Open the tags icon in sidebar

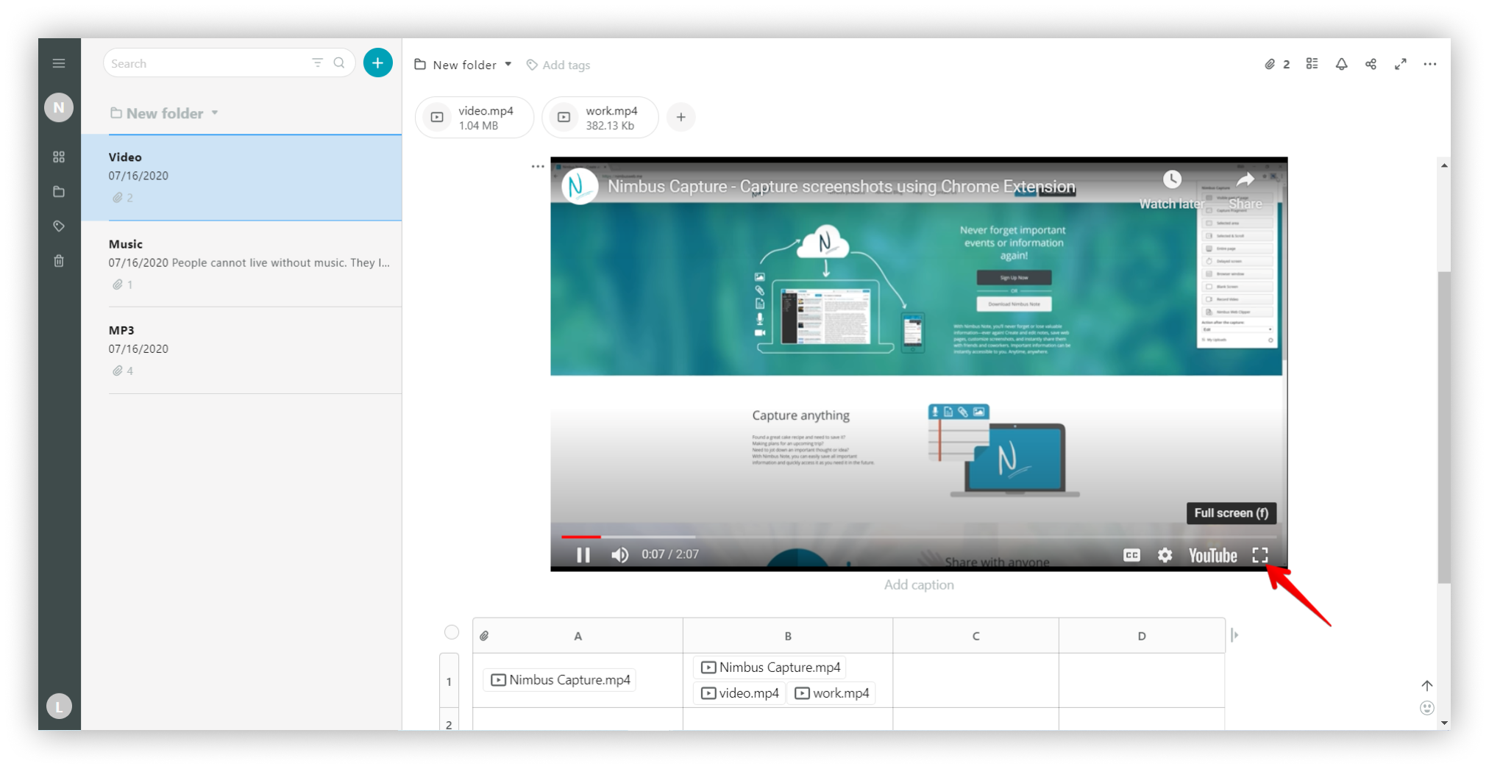click(x=59, y=226)
